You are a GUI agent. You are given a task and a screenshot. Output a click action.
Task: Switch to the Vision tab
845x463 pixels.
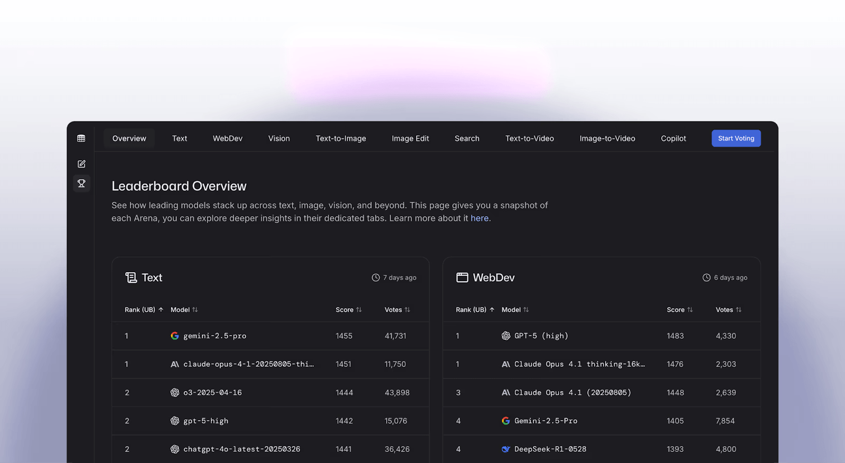279,138
